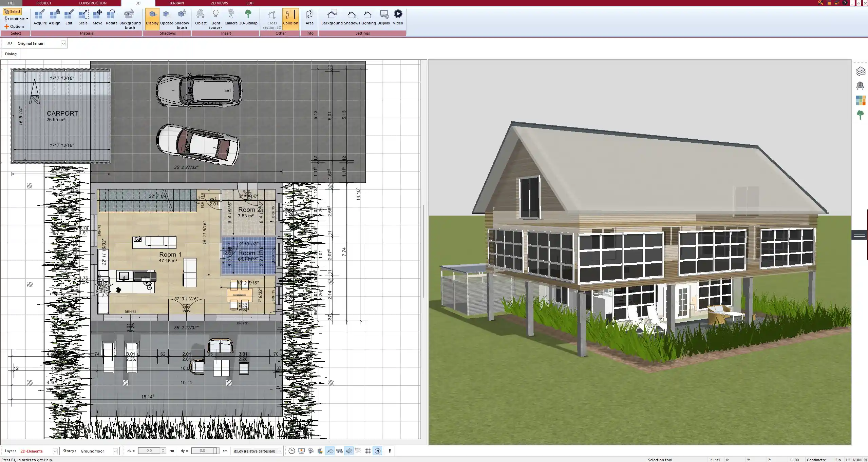This screenshot has width=868, height=462.
Task: Select the Shadow brush tool
Action: point(182,19)
